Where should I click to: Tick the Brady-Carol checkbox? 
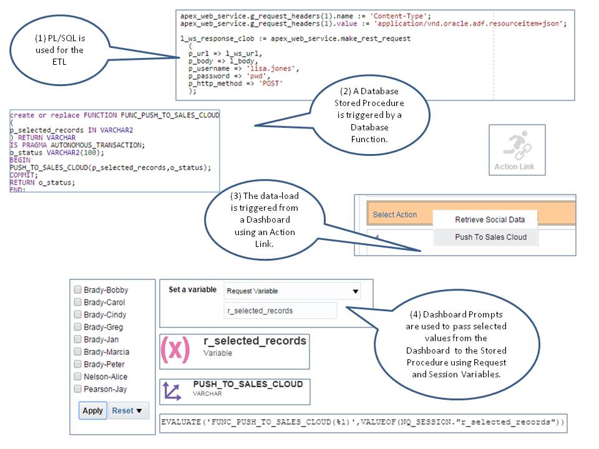78,302
